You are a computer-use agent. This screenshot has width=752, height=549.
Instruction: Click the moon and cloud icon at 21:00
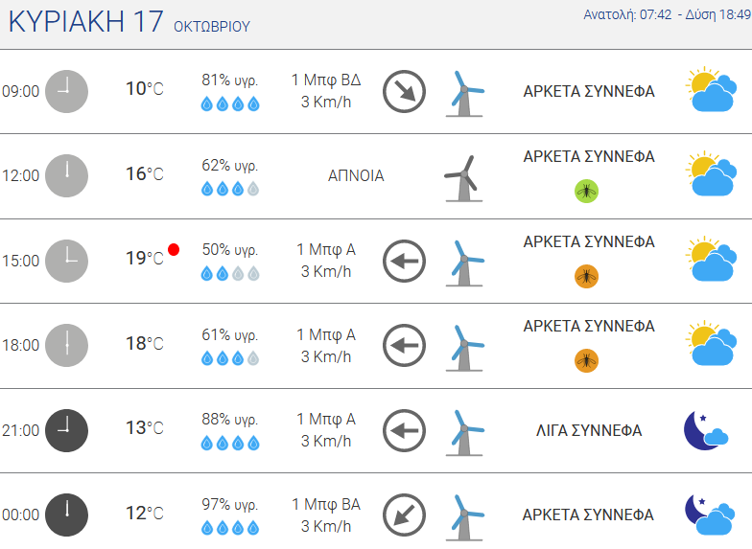point(706,430)
